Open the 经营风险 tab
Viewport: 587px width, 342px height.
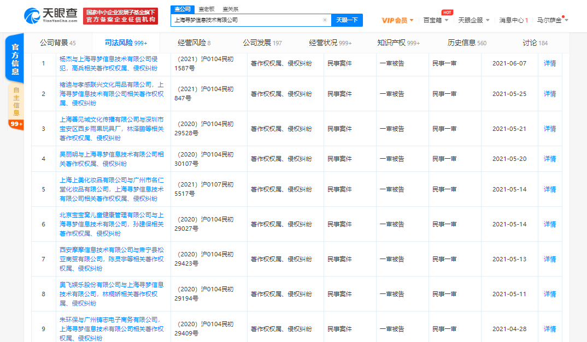click(x=194, y=43)
